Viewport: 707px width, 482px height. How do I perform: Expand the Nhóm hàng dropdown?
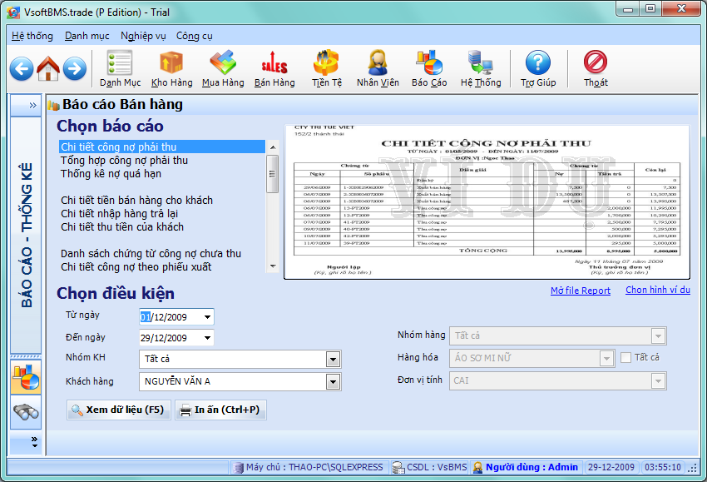click(x=658, y=335)
